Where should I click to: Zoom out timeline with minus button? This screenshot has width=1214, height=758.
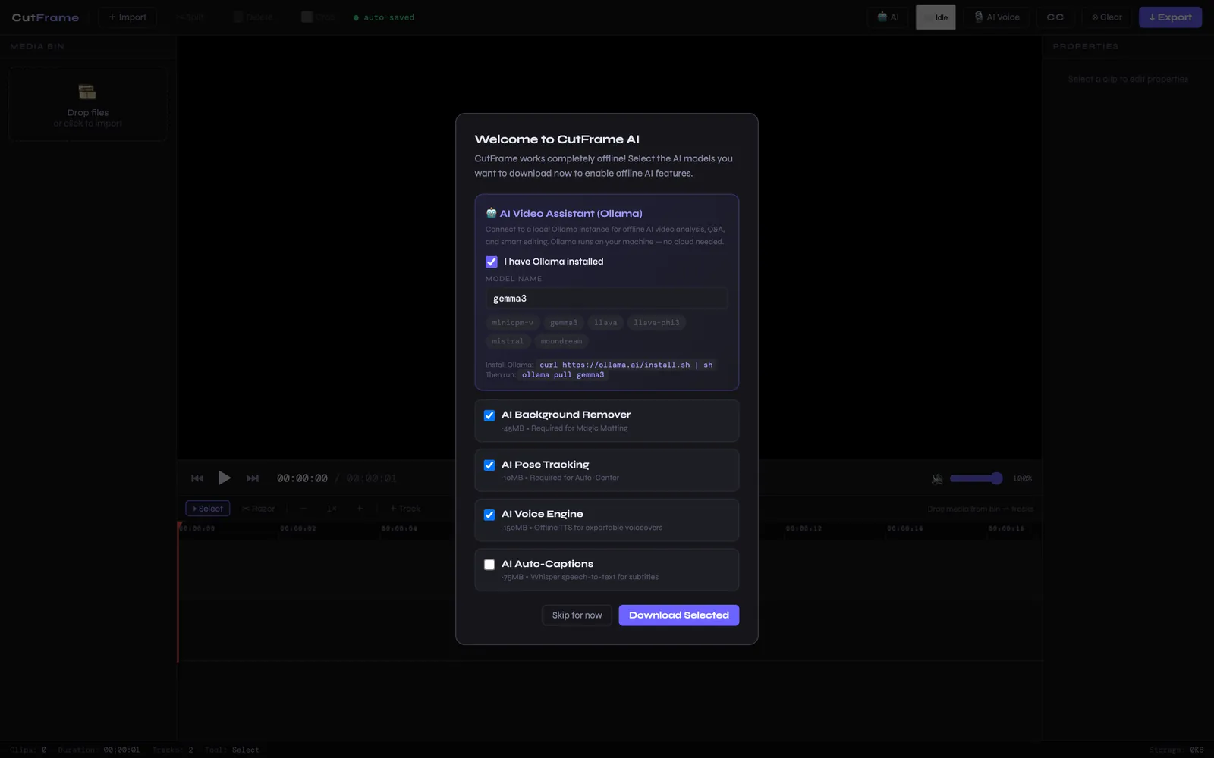coord(303,509)
